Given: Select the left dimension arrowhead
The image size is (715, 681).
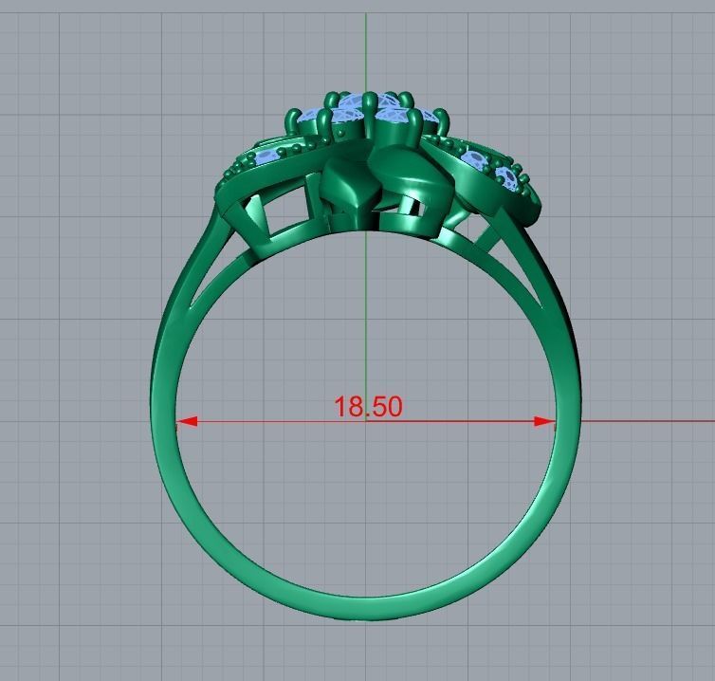Looking at the screenshot, I should point(187,421).
